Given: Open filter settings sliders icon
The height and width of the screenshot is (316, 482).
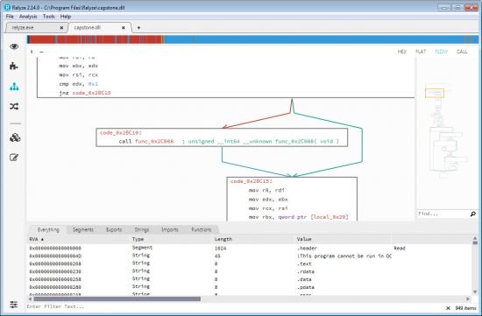Looking at the screenshot, I should 13,305.
